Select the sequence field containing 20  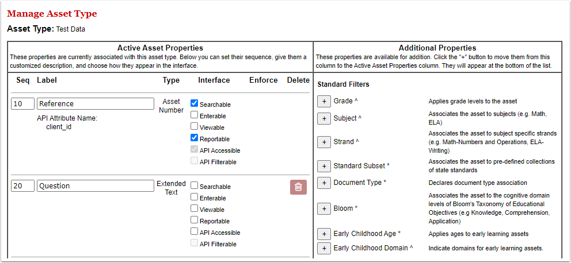point(22,186)
